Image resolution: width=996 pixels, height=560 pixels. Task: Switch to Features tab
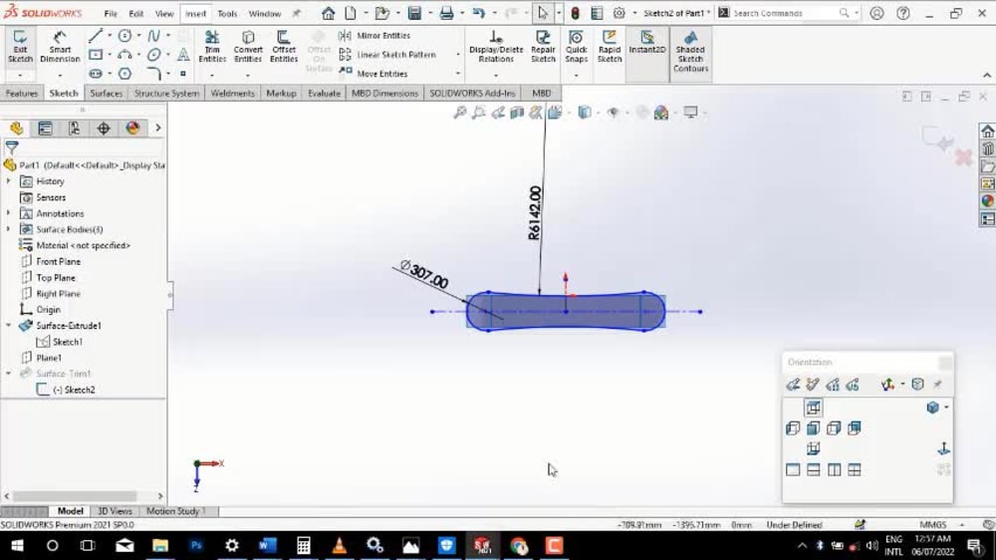[x=22, y=94]
